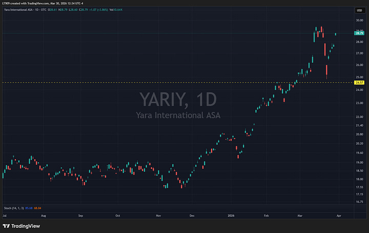Click the 18.50 price axis label
369x233 pixels.
[x=359, y=171]
